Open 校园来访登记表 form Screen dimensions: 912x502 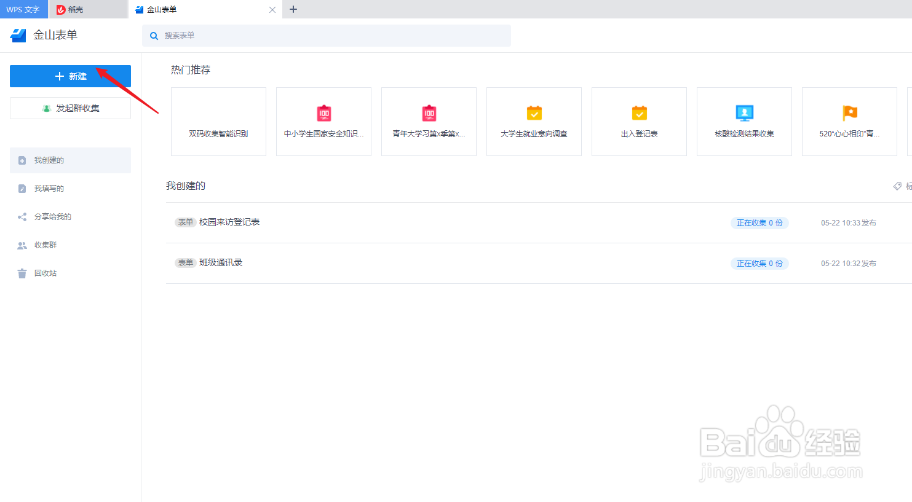pos(229,222)
